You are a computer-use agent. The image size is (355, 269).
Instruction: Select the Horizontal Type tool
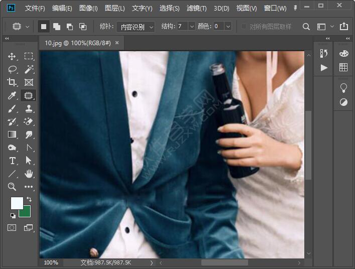12,161
